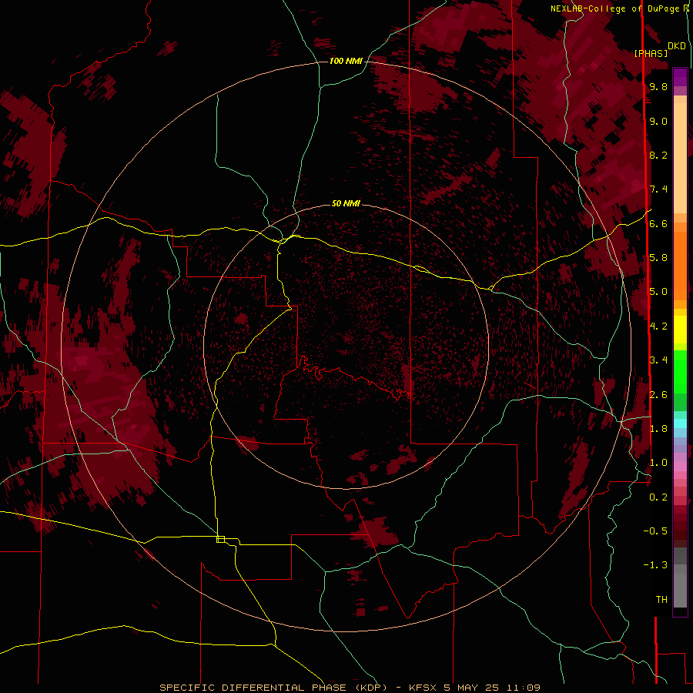Pick the purple color at legend top

click(x=680, y=77)
